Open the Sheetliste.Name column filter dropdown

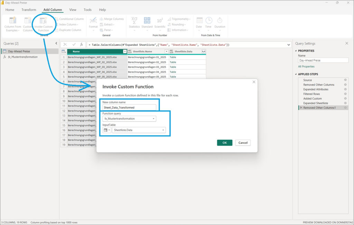point(166,51)
